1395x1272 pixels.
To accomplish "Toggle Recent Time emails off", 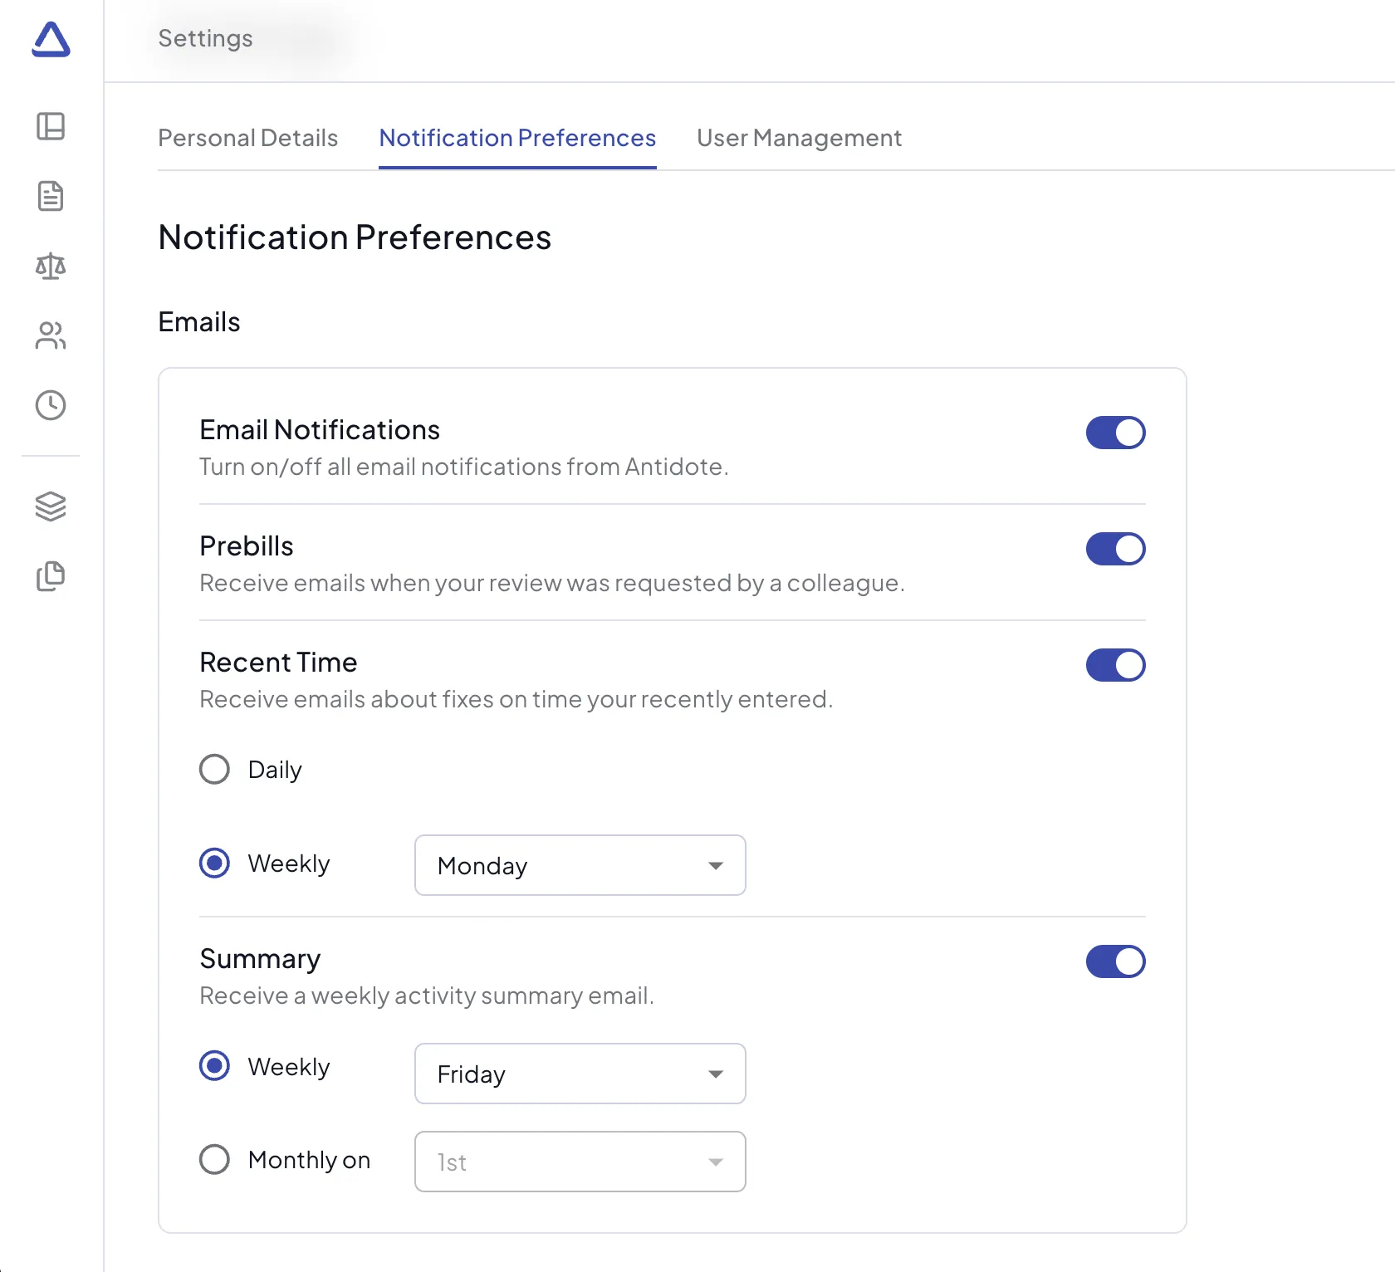I will pyautogui.click(x=1116, y=664).
